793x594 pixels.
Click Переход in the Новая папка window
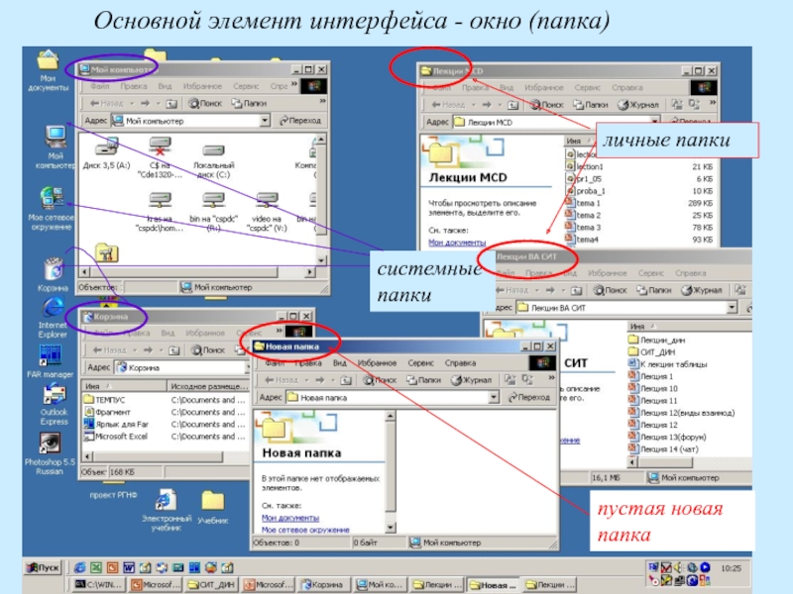(x=528, y=398)
